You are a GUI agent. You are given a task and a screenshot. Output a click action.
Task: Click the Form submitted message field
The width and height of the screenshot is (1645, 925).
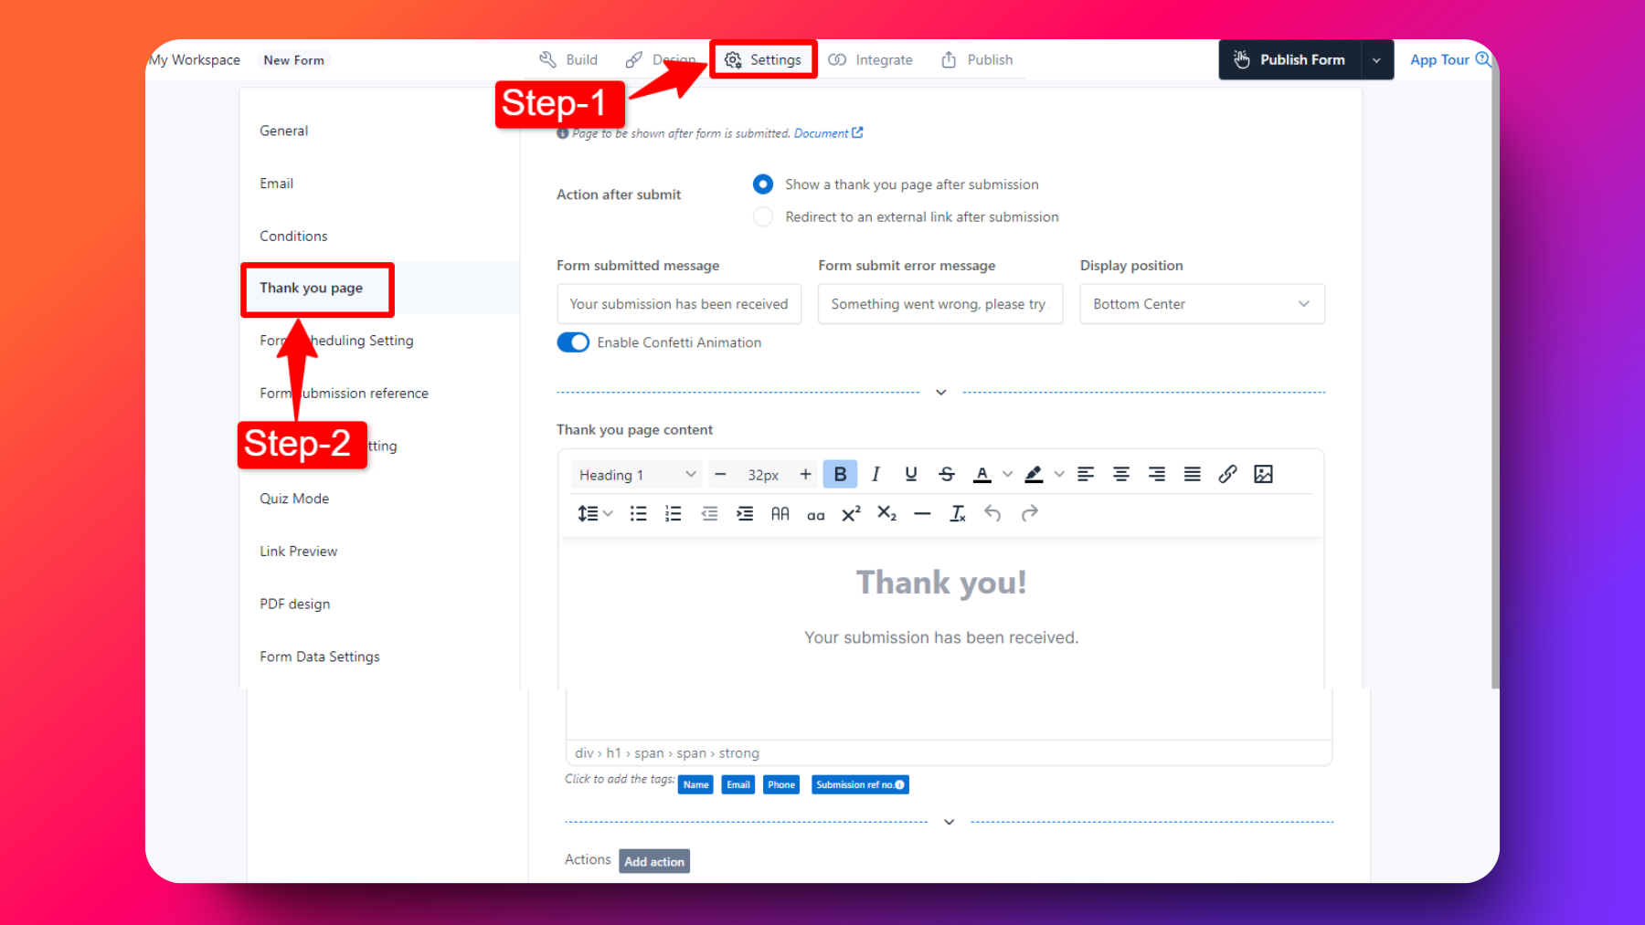coord(679,304)
